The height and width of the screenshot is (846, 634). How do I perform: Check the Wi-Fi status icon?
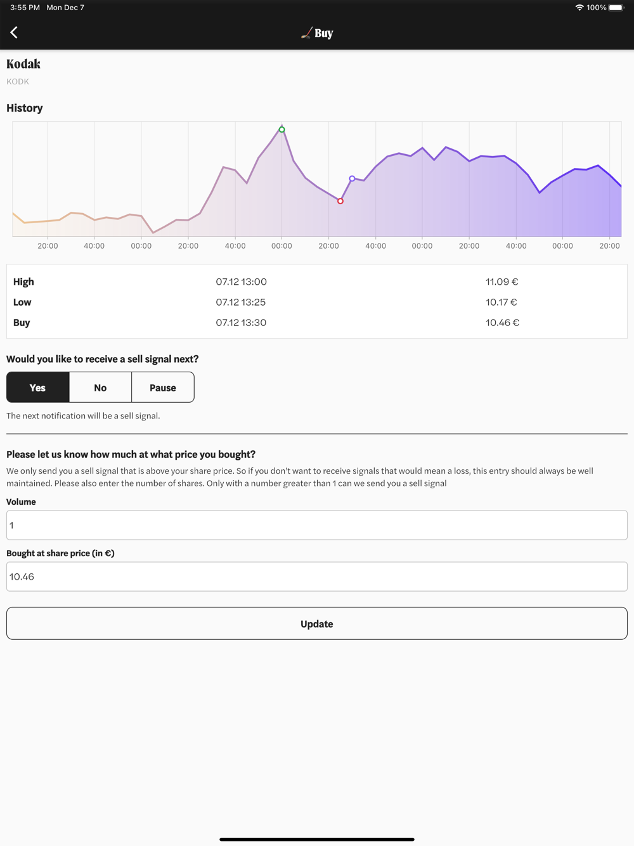coord(579,8)
